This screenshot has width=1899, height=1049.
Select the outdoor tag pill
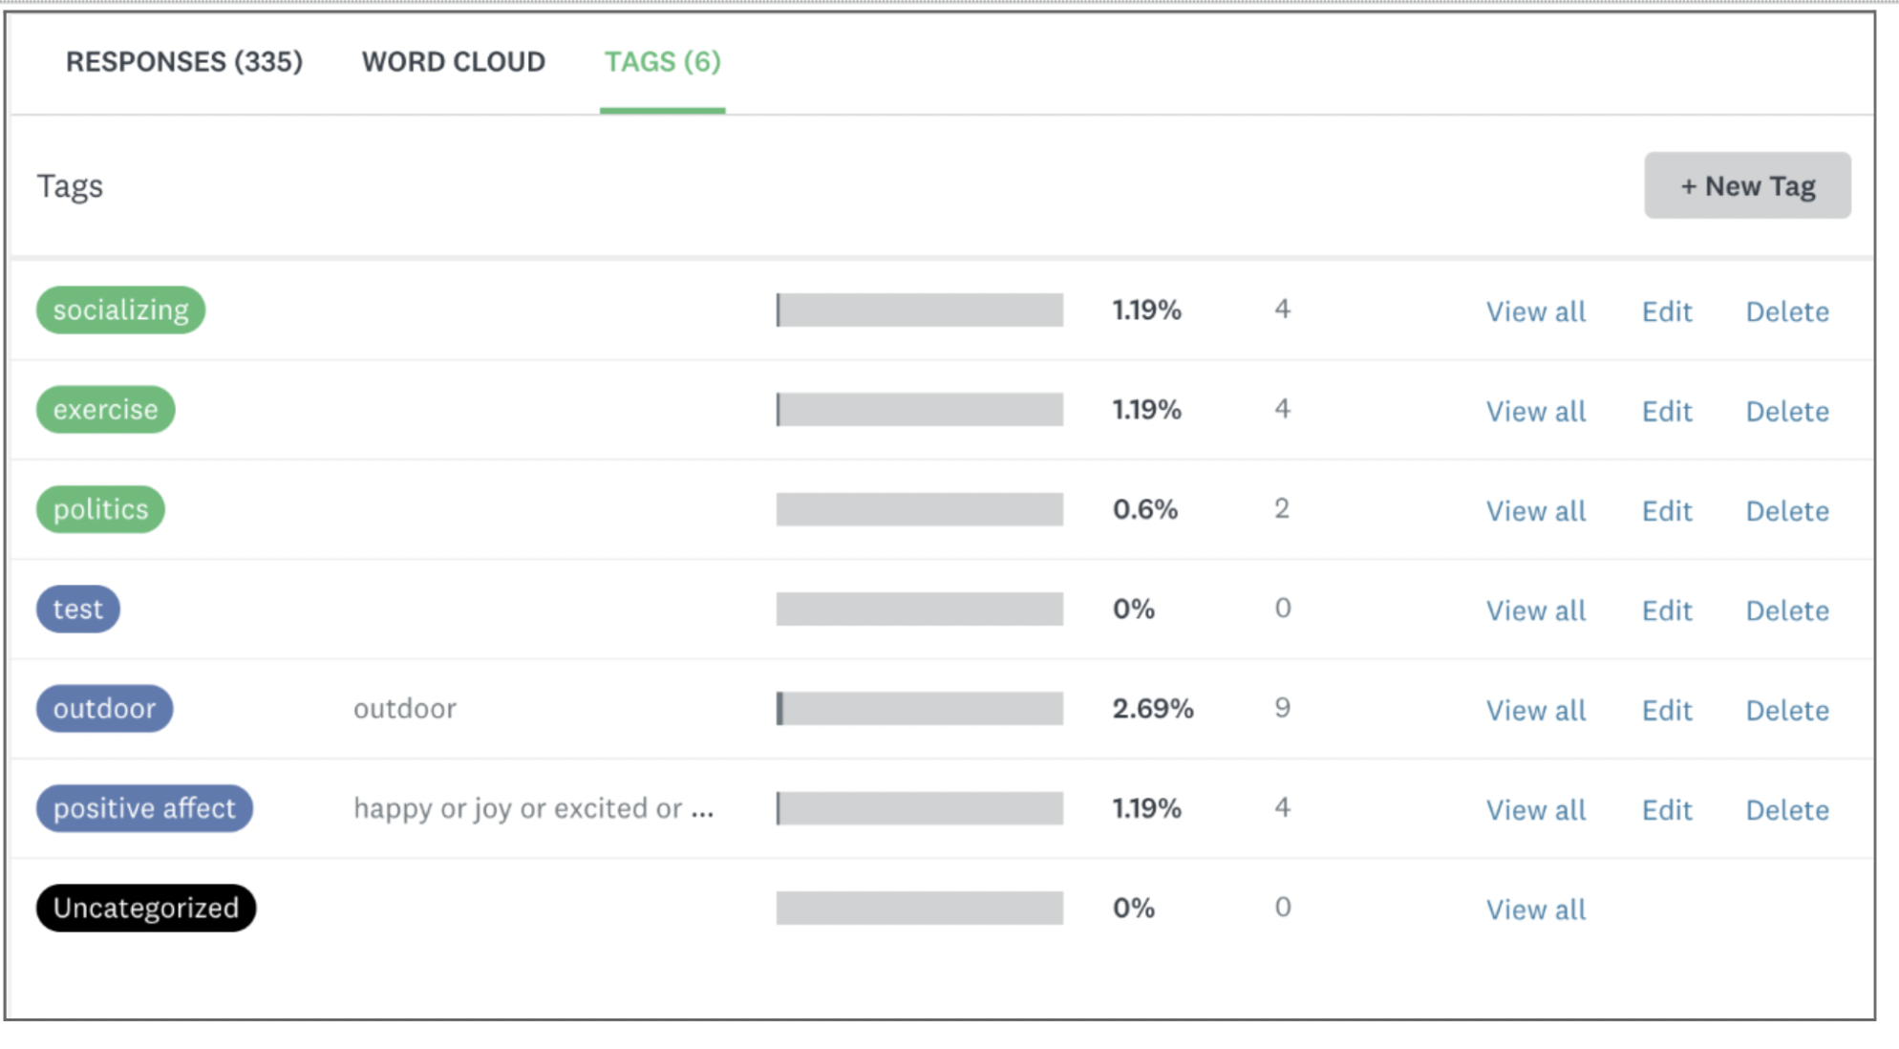(x=104, y=709)
